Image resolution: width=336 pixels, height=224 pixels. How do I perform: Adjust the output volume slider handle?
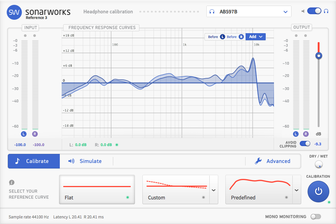point(318,56)
